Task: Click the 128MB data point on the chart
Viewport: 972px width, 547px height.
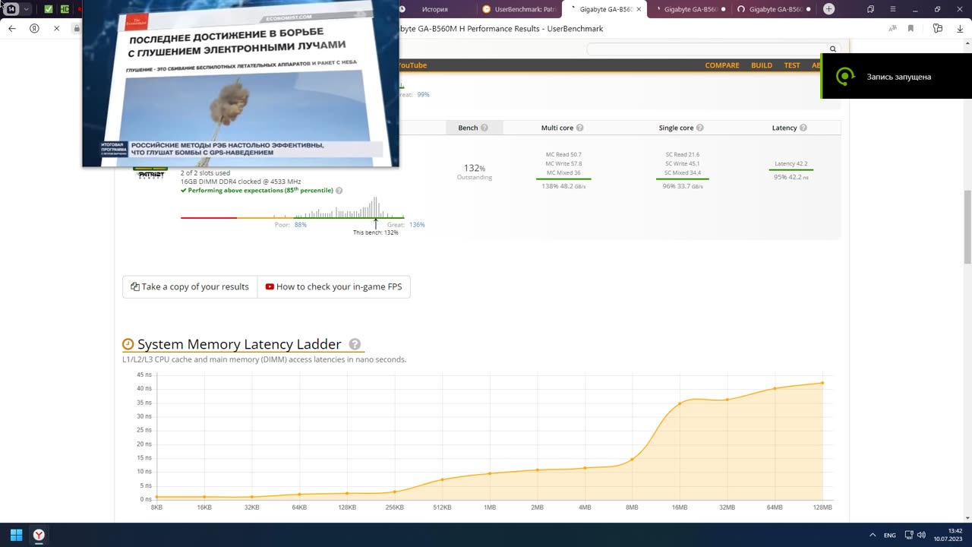Action: point(822,383)
